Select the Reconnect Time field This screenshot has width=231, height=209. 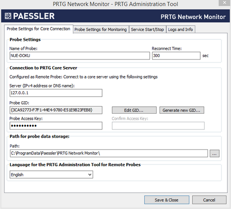click(x=176, y=56)
